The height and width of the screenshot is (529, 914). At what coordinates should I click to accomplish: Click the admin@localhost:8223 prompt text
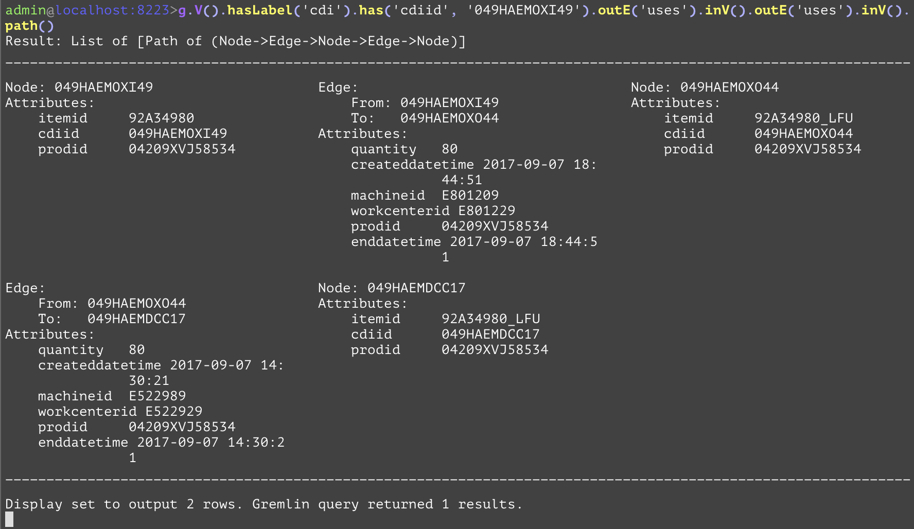(x=87, y=10)
